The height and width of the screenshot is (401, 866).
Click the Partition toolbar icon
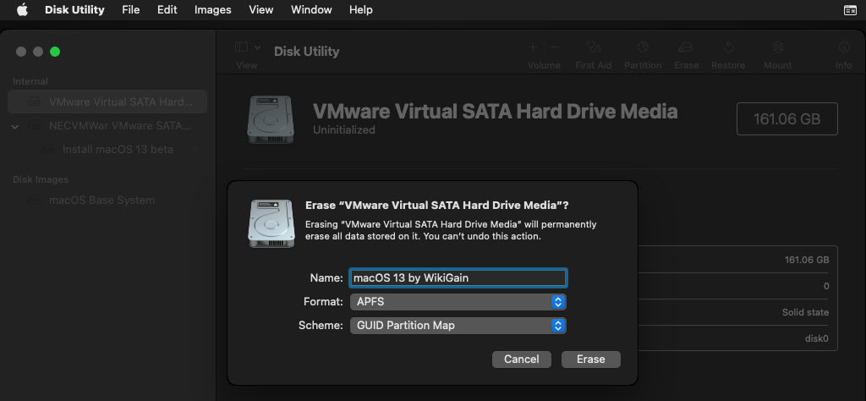[x=643, y=47]
